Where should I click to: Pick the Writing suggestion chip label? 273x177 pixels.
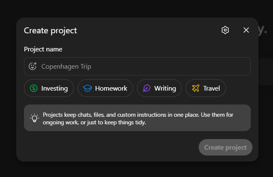[x=165, y=88]
